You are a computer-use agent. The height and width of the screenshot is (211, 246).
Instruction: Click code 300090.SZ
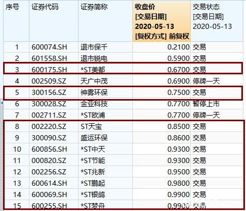point(49,138)
